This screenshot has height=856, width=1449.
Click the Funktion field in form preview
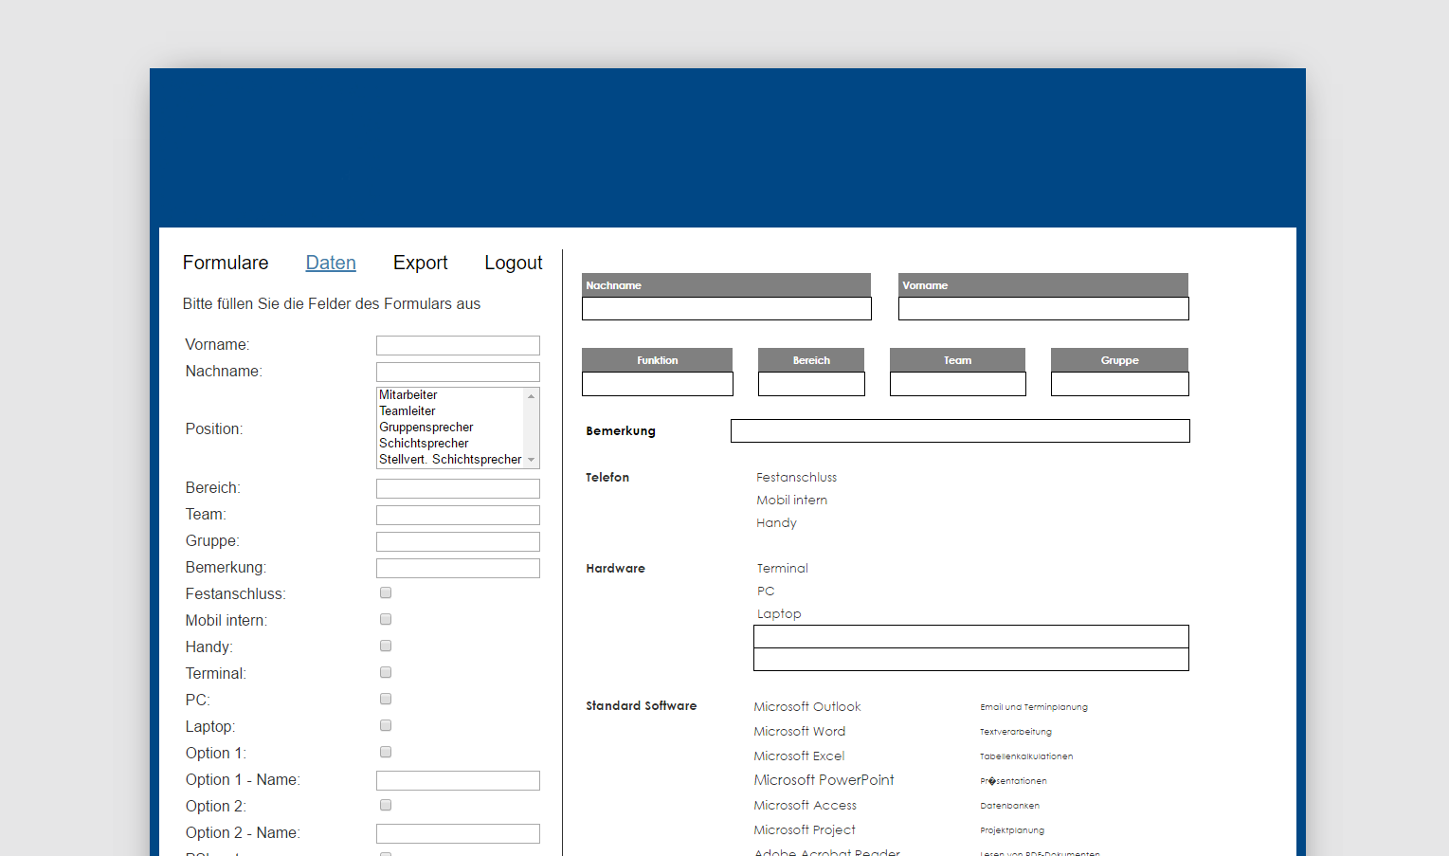(x=658, y=384)
